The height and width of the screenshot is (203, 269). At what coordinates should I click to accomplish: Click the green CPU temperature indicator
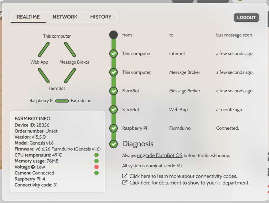point(96,155)
